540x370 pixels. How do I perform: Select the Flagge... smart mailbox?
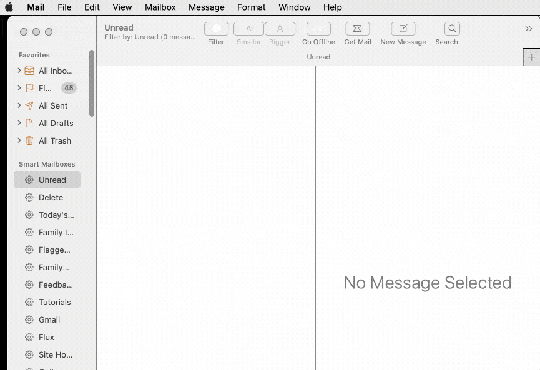(x=47, y=250)
